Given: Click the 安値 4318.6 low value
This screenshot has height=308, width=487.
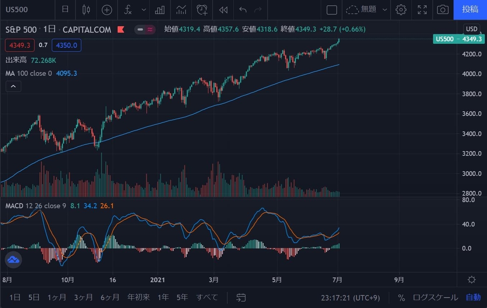Looking at the screenshot, I should [260, 29].
